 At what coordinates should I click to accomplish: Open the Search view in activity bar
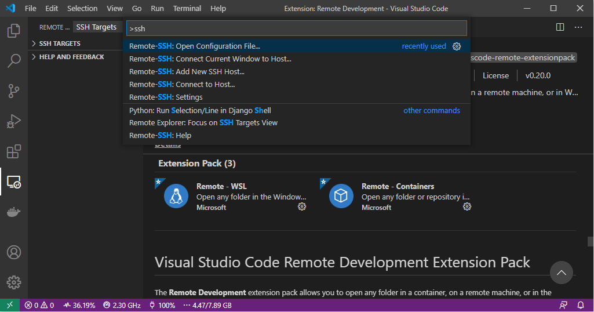pyautogui.click(x=14, y=61)
